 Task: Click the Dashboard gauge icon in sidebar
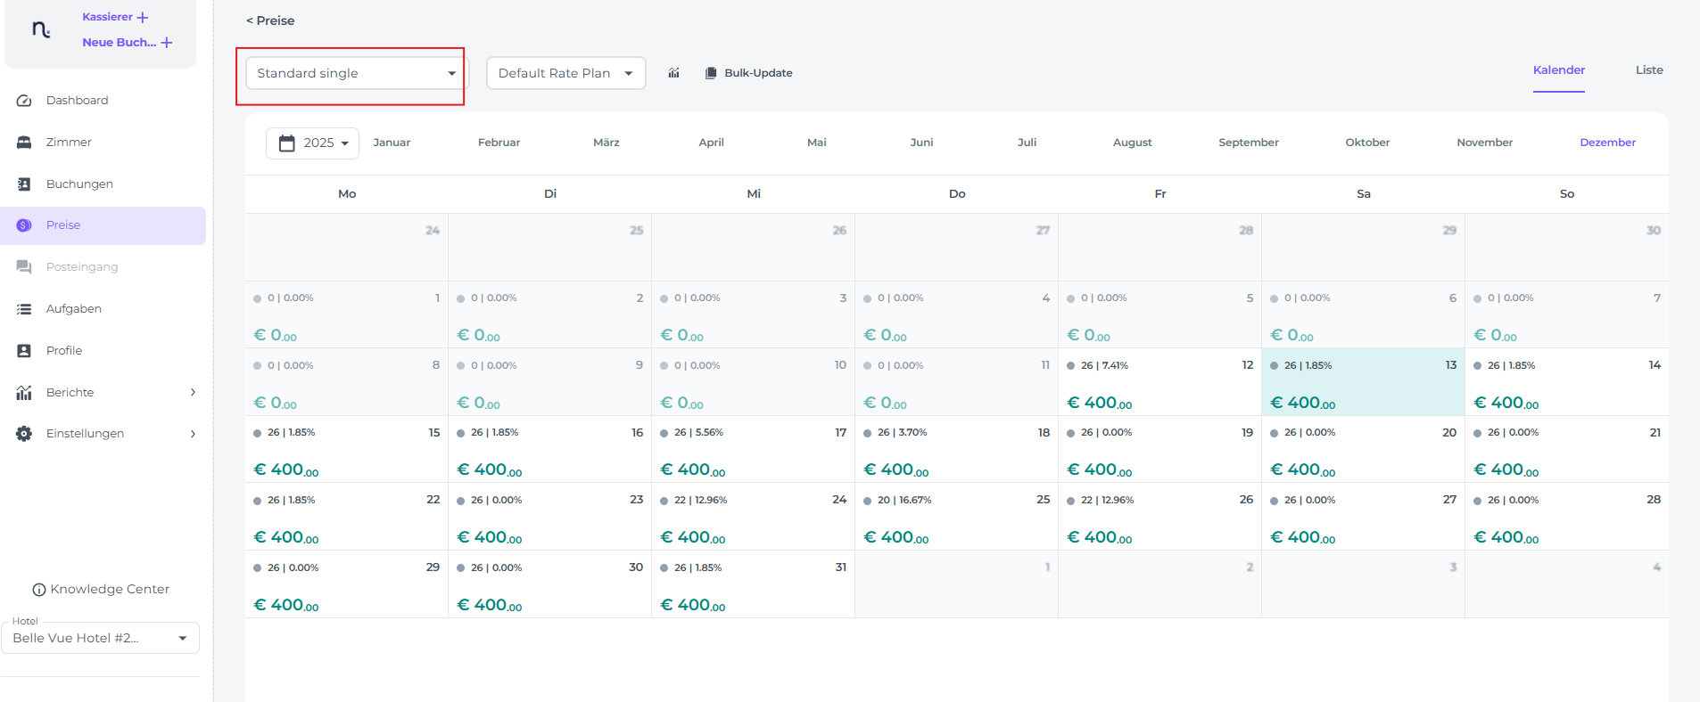pos(24,101)
